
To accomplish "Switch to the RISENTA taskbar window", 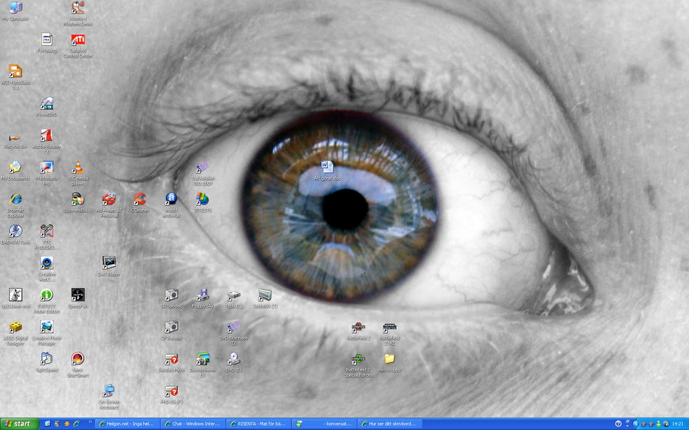I will coord(258,424).
